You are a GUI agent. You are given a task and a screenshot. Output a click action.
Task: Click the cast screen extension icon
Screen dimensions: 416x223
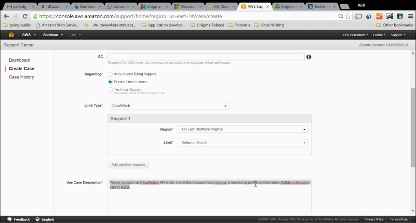click(x=358, y=16)
